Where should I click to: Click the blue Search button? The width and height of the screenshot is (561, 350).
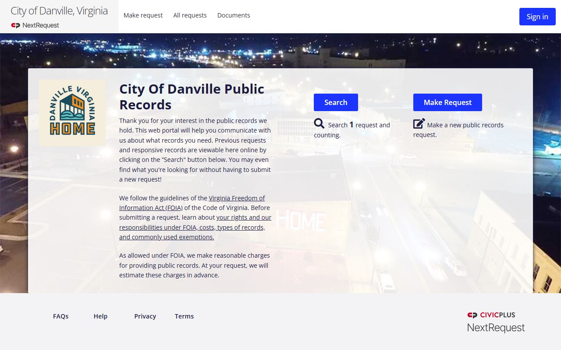click(336, 102)
